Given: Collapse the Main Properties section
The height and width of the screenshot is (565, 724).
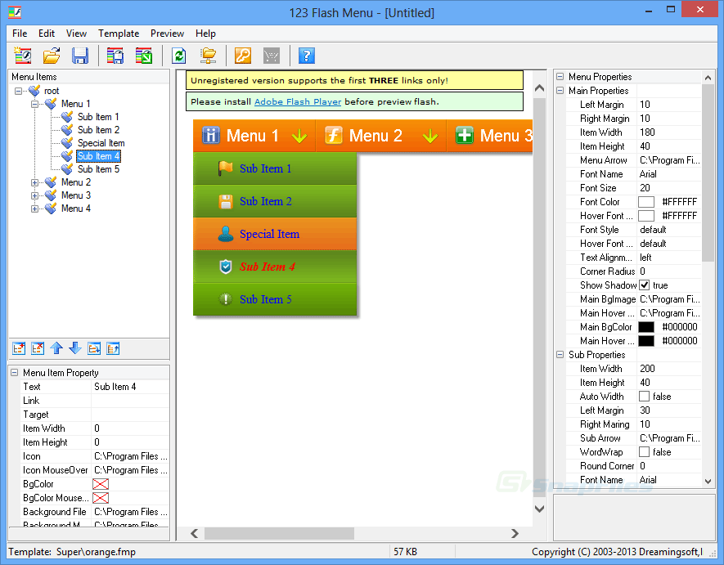Looking at the screenshot, I should tap(560, 91).
